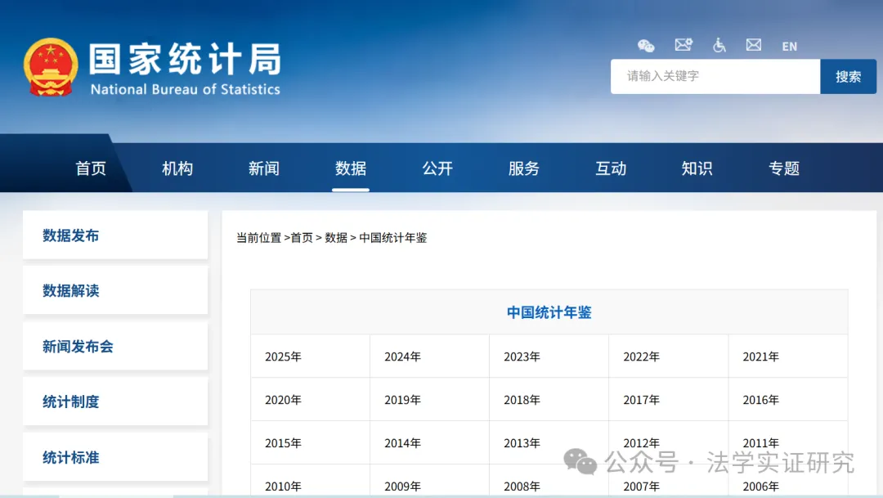Open 统计标准 in the sidebar
The height and width of the screenshot is (498, 883).
(x=115, y=457)
